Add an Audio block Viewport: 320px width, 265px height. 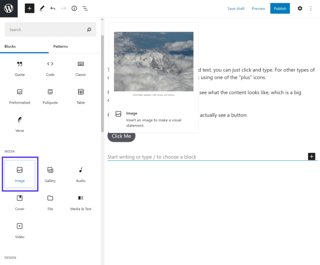pos(80,174)
